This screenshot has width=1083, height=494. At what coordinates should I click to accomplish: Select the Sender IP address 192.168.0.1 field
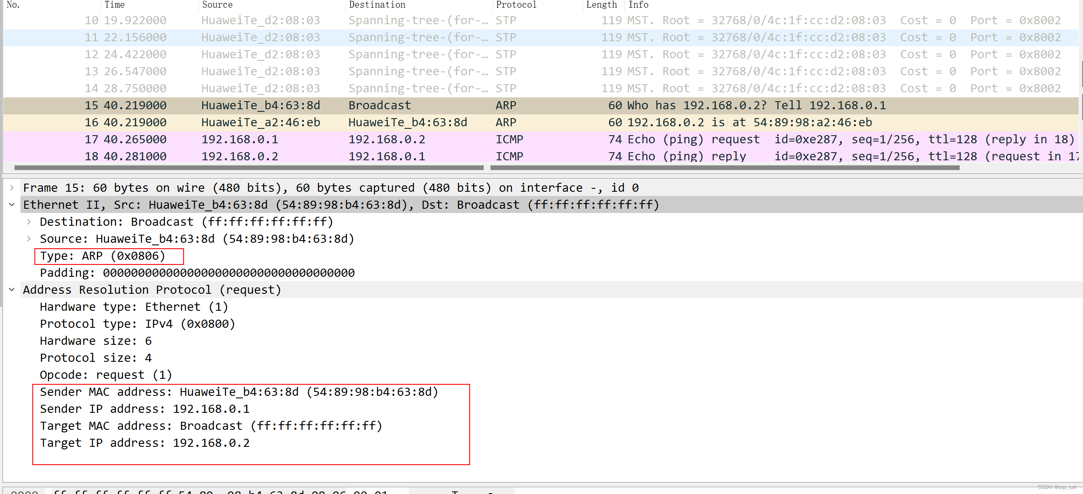(x=145, y=409)
